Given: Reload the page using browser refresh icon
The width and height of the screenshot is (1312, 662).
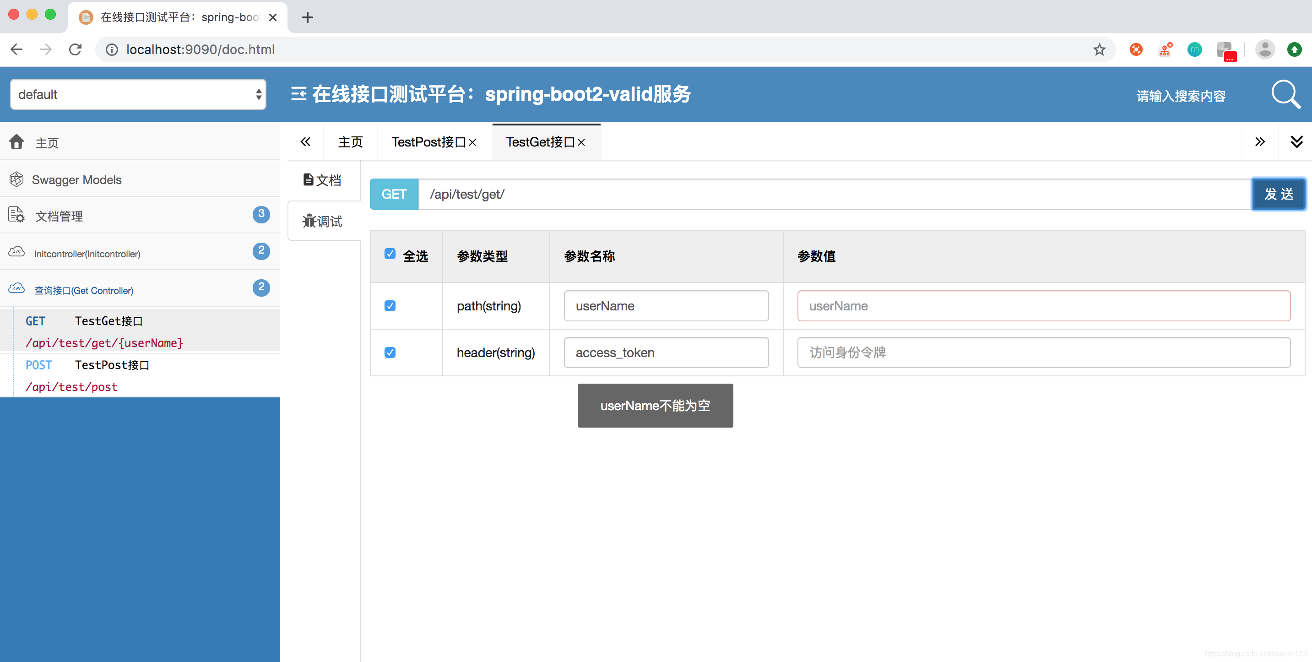Looking at the screenshot, I should pyautogui.click(x=76, y=49).
